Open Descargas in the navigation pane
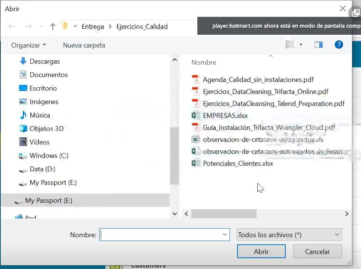361x269 pixels. pyautogui.click(x=45, y=61)
